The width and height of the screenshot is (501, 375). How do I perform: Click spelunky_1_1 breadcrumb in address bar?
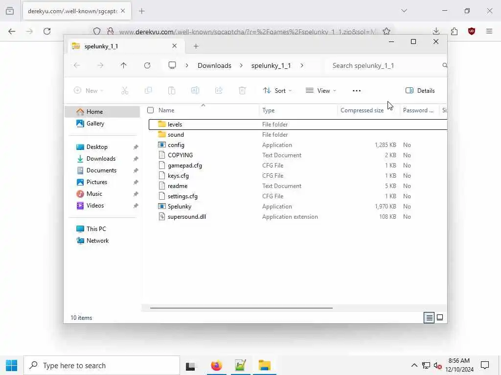point(271,65)
